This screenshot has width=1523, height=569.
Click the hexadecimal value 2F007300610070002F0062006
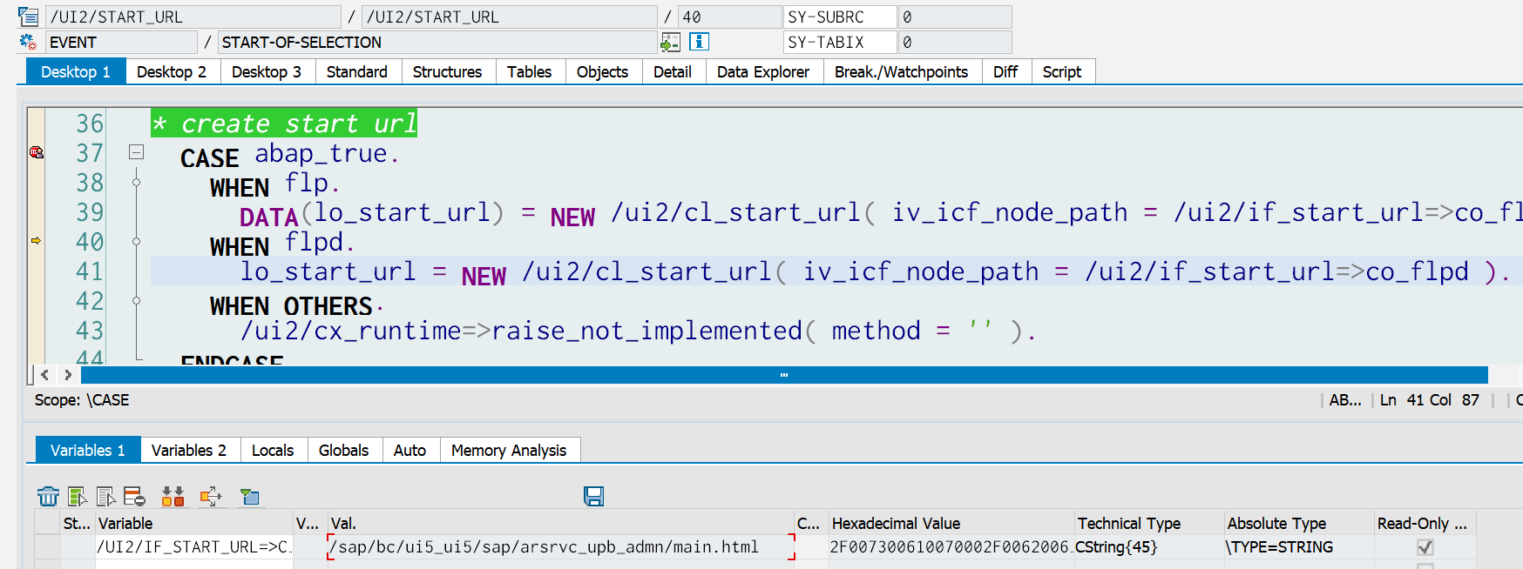tap(951, 547)
